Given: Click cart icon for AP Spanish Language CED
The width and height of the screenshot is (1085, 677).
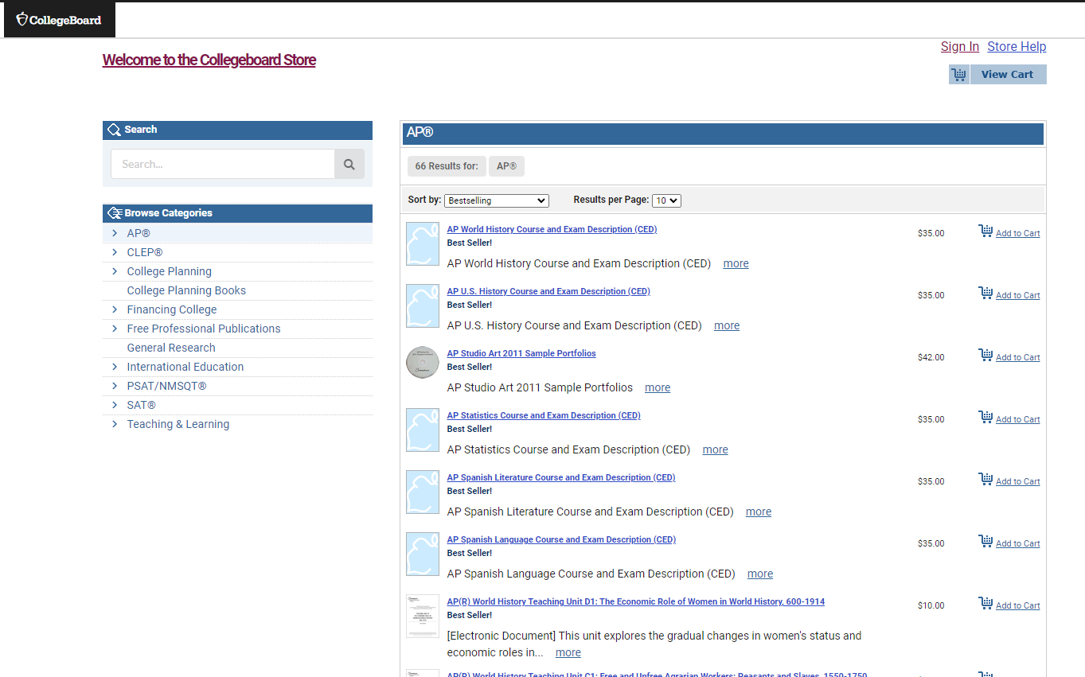Looking at the screenshot, I should [x=985, y=542].
